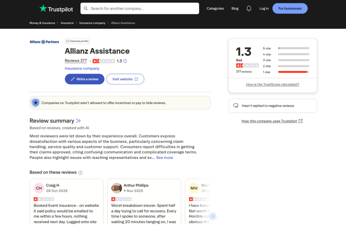Filter reviews by 3-star bar
Image resolution: width=346 pixels, height=225 pixels.
point(293,60)
